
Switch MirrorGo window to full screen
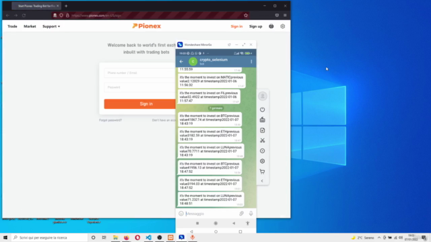click(x=244, y=44)
